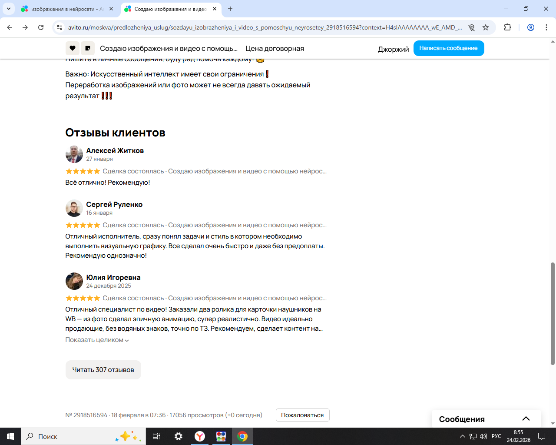Open Windows Settings gear in taskbar
Viewport: 556px width, 445px height.
coord(179,436)
